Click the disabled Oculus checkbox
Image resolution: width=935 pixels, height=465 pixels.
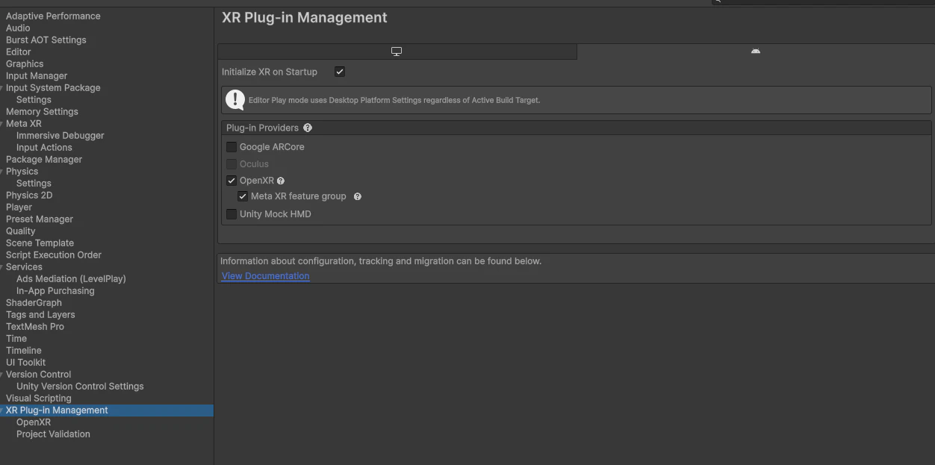coord(232,163)
